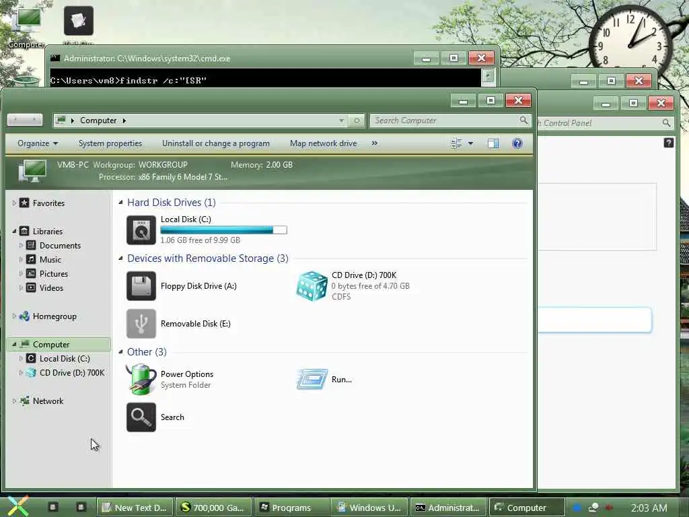Click the Computer breadcrumb in address bar
The height and width of the screenshot is (517, 689).
point(98,120)
